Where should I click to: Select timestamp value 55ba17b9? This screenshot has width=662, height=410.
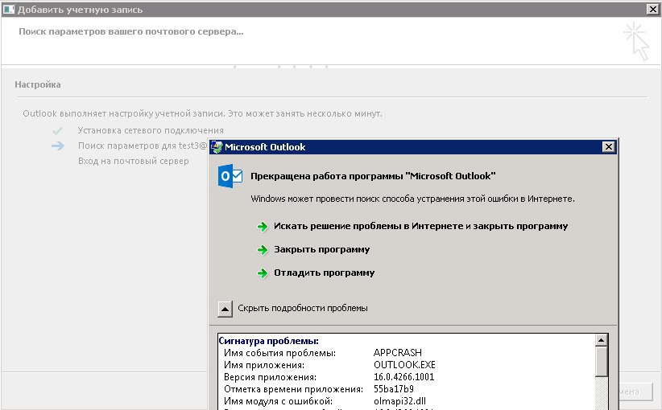(x=394, y=388)
